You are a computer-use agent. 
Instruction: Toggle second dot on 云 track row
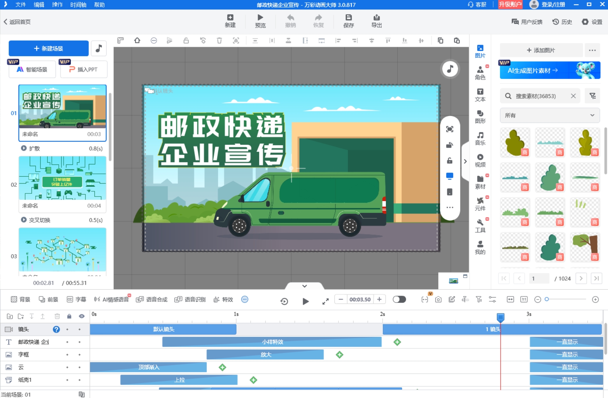(79, 367)
